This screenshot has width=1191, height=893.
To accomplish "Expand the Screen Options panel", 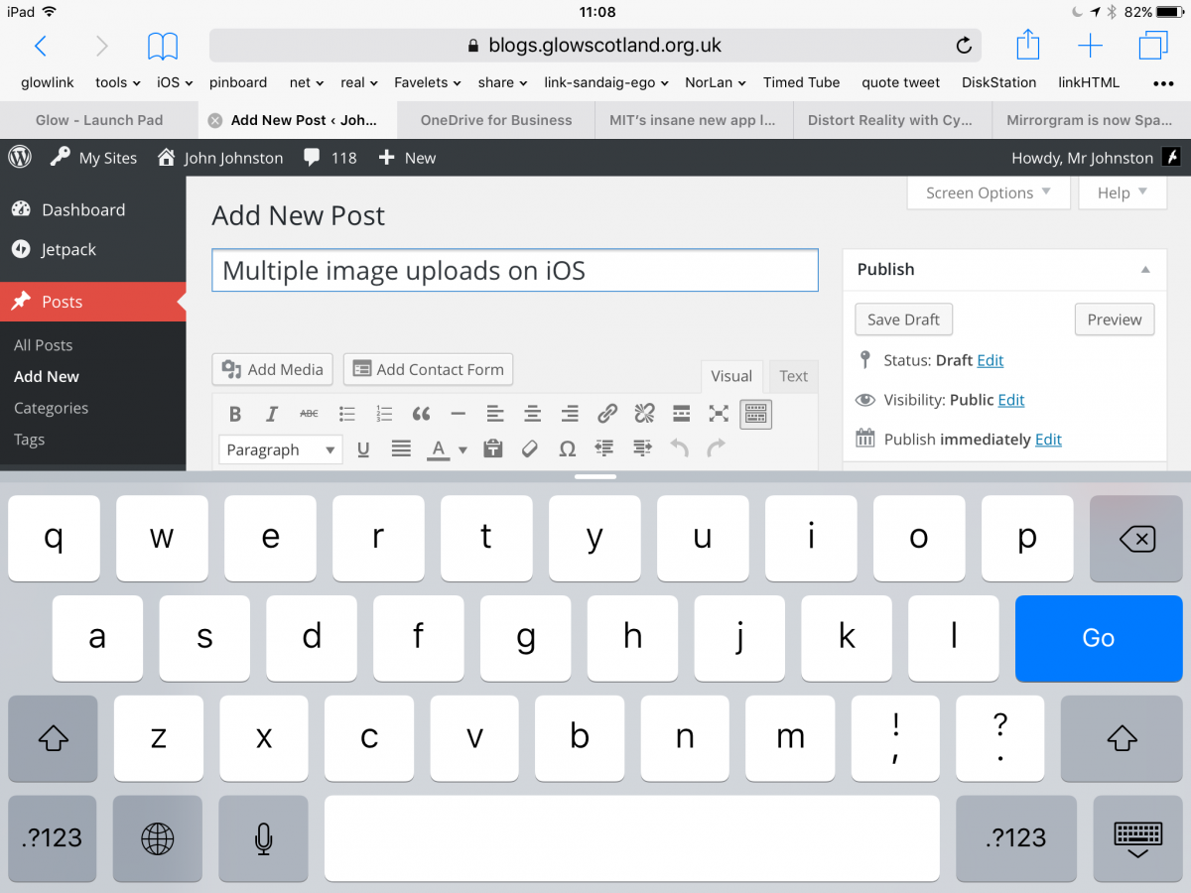I will point(988,192).
